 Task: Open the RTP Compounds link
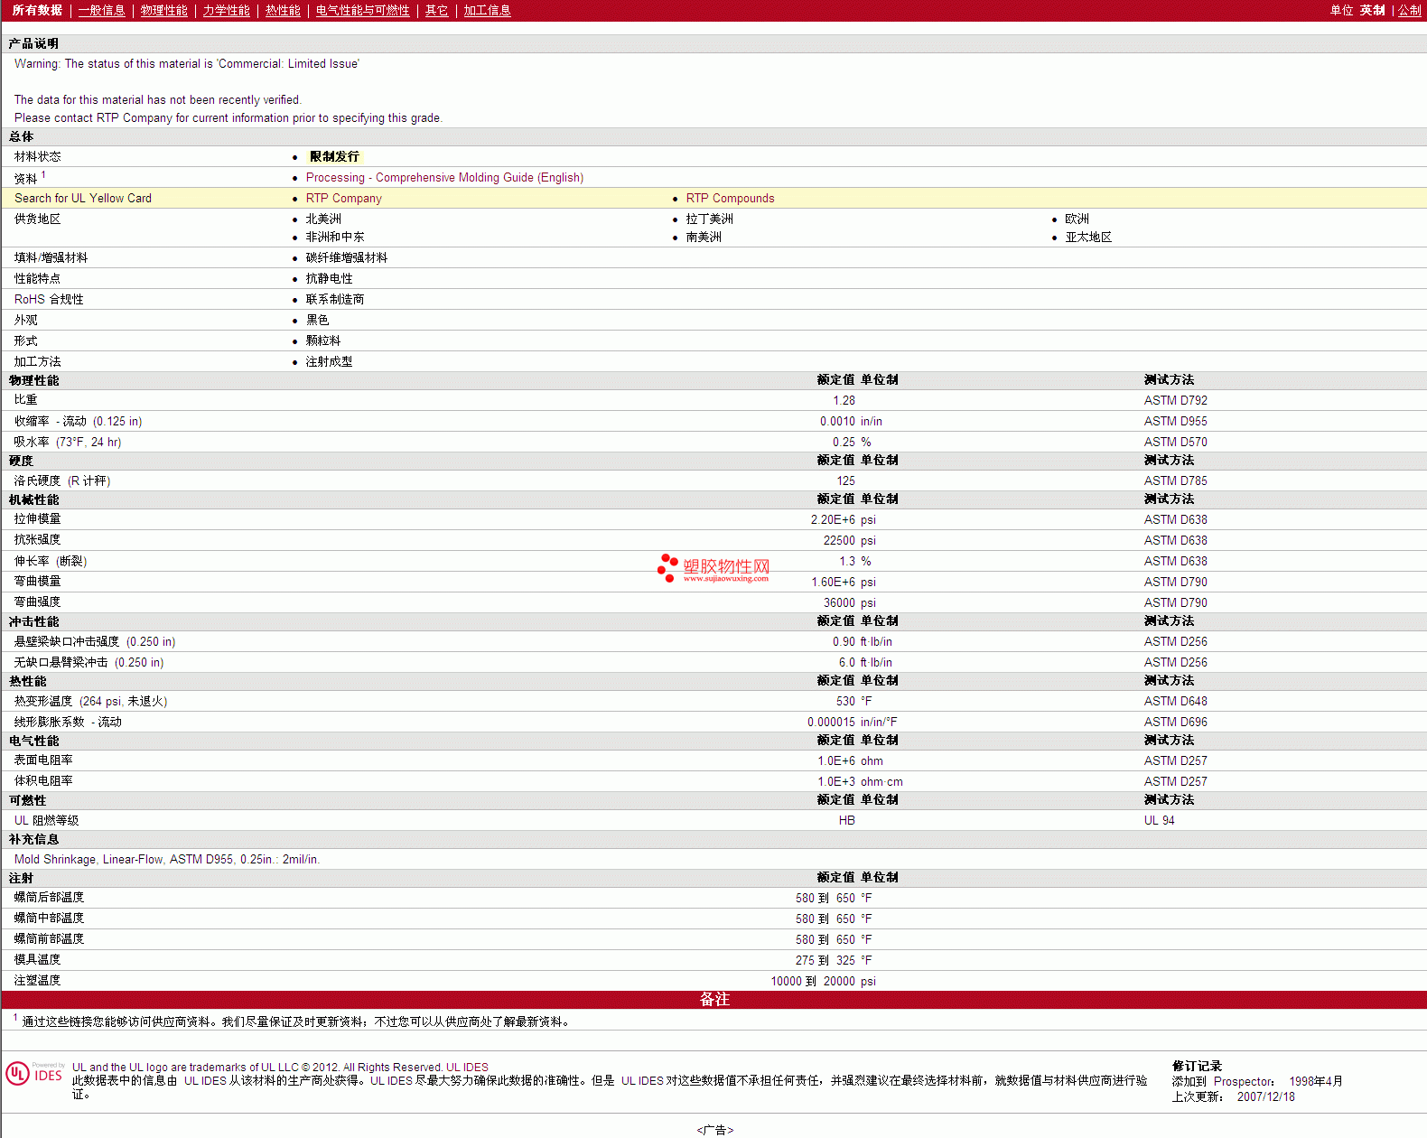pyautogui.click(x=730, y=199)
